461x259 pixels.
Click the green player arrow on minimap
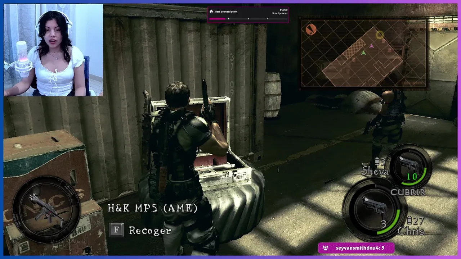(364, 53)
